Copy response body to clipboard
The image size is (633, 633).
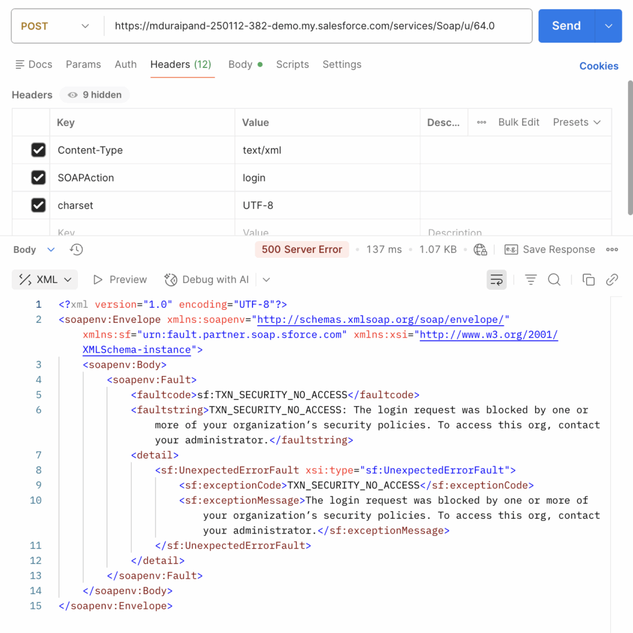click(x=588, y=280)
